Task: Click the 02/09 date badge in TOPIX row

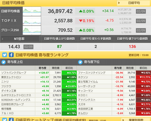Action: point(141,21)
